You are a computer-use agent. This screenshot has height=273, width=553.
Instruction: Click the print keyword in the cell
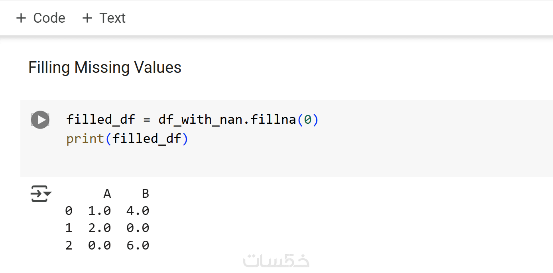[85, 139]
